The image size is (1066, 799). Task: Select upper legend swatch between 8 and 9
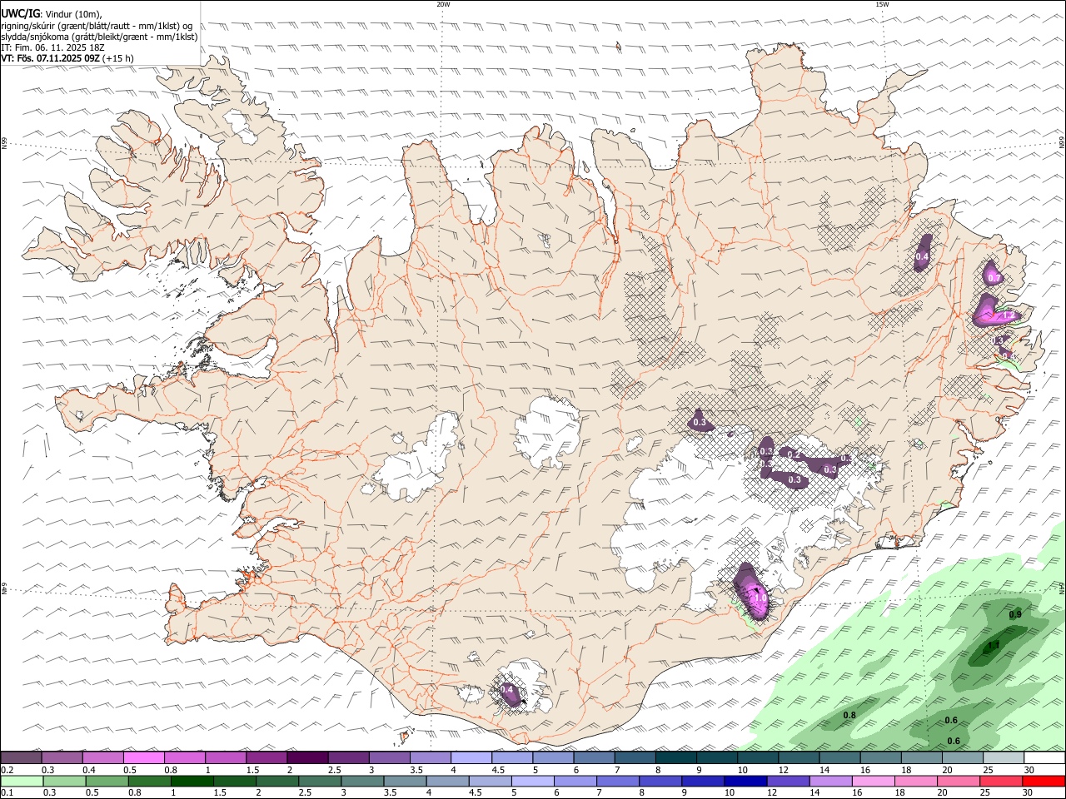pos(676,757)
